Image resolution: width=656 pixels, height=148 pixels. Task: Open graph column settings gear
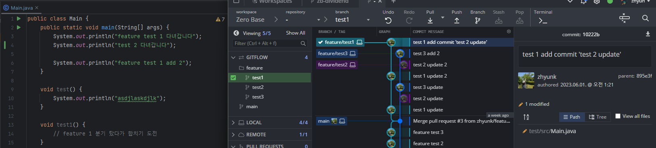point(509,31)
